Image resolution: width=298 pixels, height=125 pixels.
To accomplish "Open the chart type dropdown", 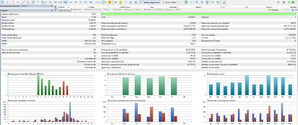I will tap(97, 2).
